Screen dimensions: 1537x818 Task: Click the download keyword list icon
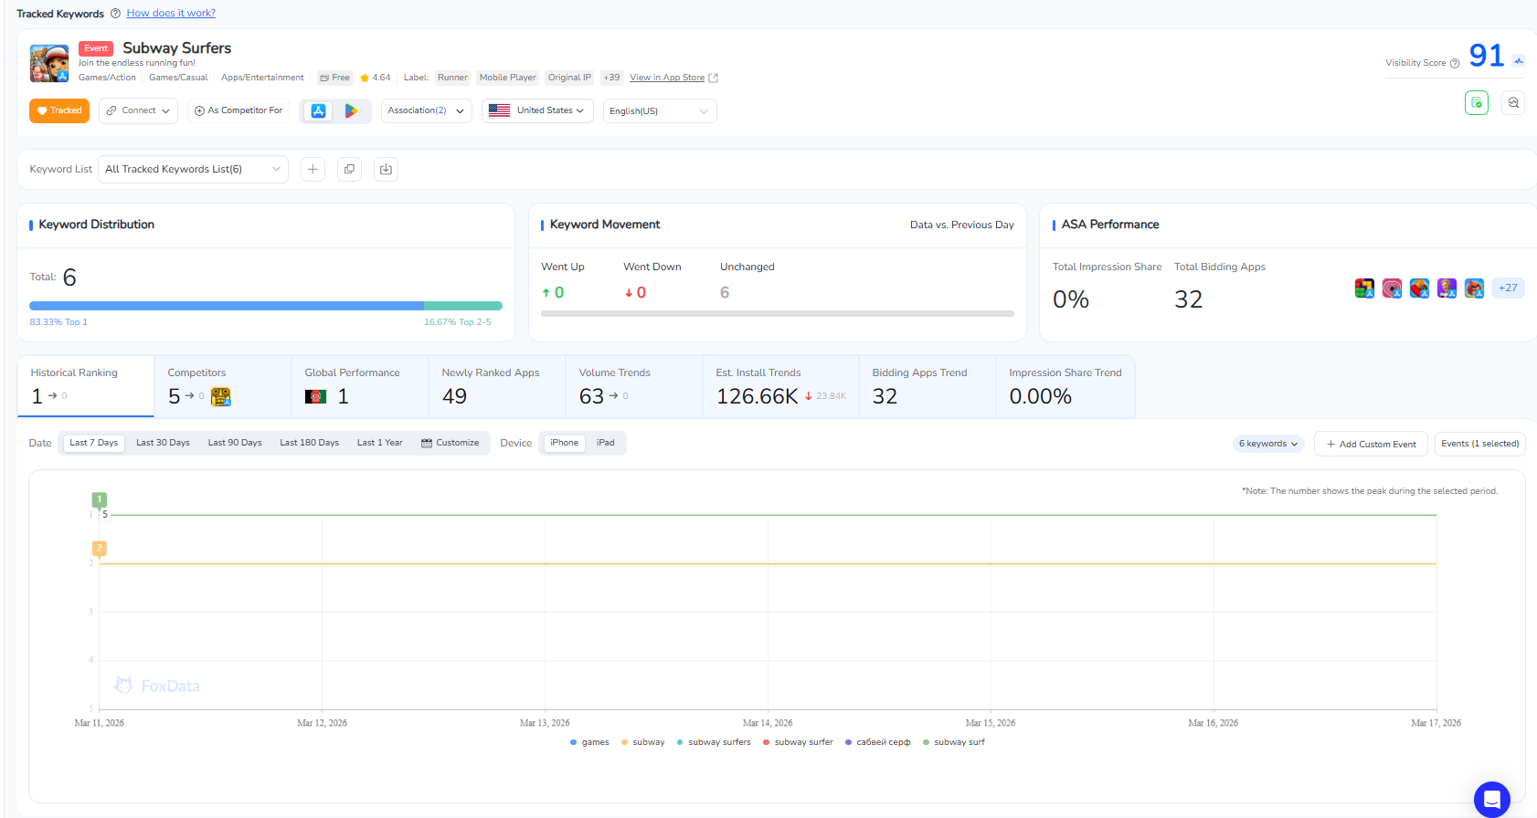coord(386,169)
